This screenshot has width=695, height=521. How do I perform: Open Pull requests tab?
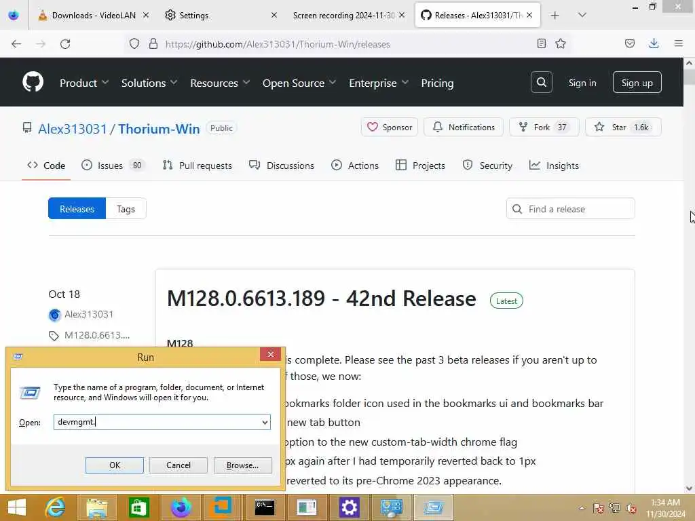[x=198, y=166]
